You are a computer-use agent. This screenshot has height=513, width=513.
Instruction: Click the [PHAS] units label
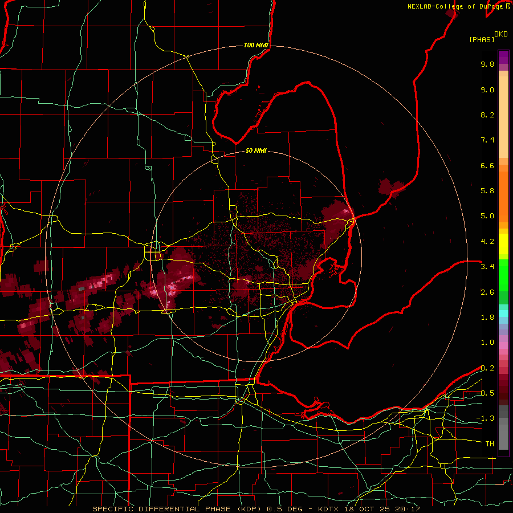click(x=482, y=39)
